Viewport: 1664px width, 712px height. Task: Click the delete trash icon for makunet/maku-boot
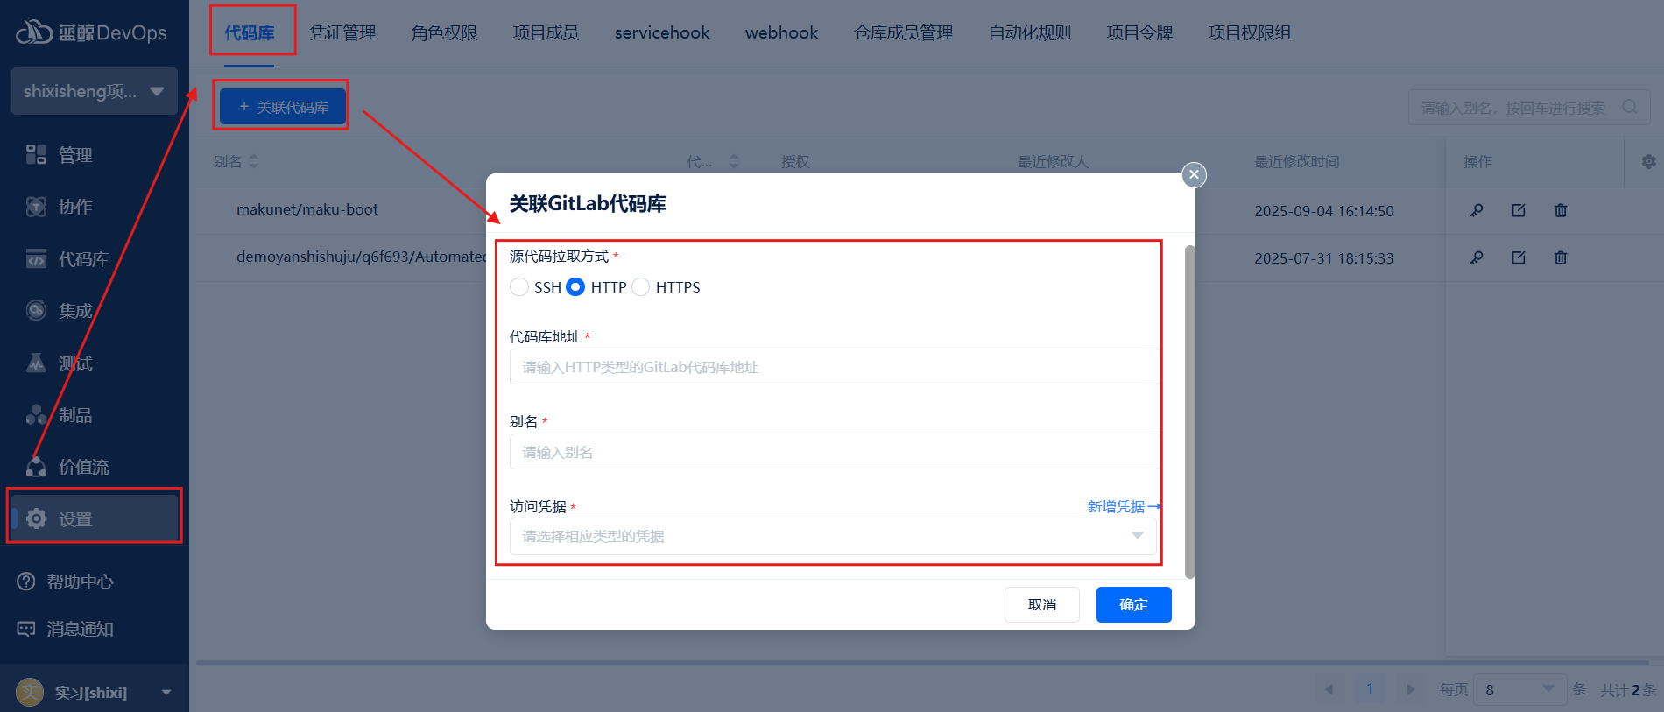1561,210
